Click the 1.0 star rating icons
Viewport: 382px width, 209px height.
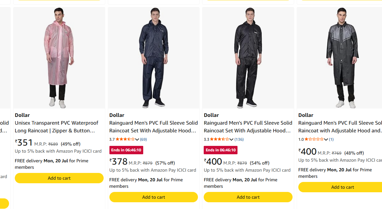tap(314, 139)
